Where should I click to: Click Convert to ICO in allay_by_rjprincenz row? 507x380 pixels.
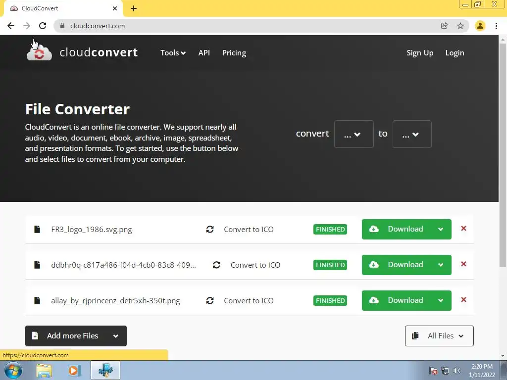point(249,300)
